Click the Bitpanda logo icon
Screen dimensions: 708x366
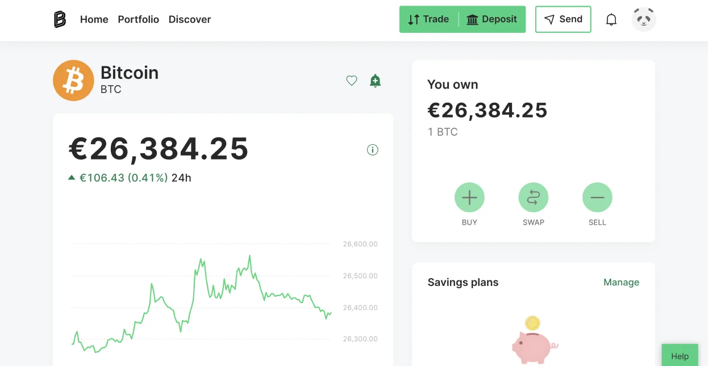pyautogui.click(x=60, y=19)
